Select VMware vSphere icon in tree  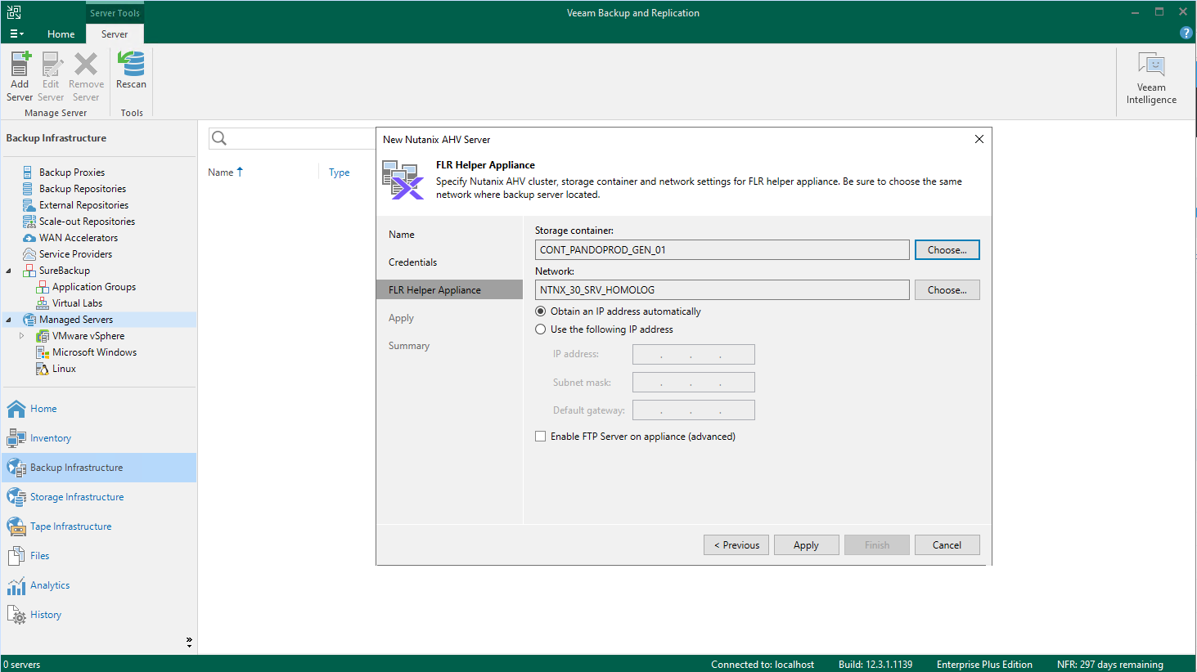[x=43, y=336]
